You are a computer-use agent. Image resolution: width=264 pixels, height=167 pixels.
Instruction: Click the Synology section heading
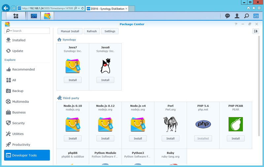[69, 40]
